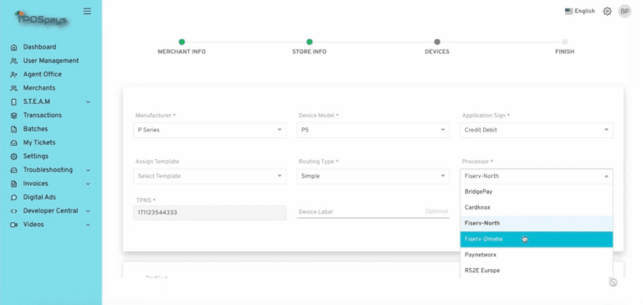The image size is (643, 305).
Task: Click the Transactions stack icon
Action: (x=14, y=116)
